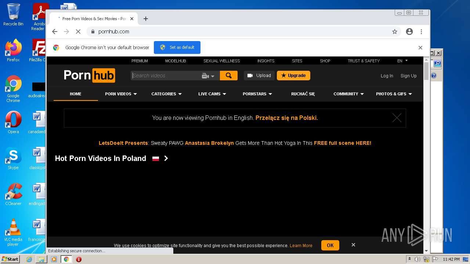Open Google Chrome desktop icon
470x264 pixels.
click(13, 89)
